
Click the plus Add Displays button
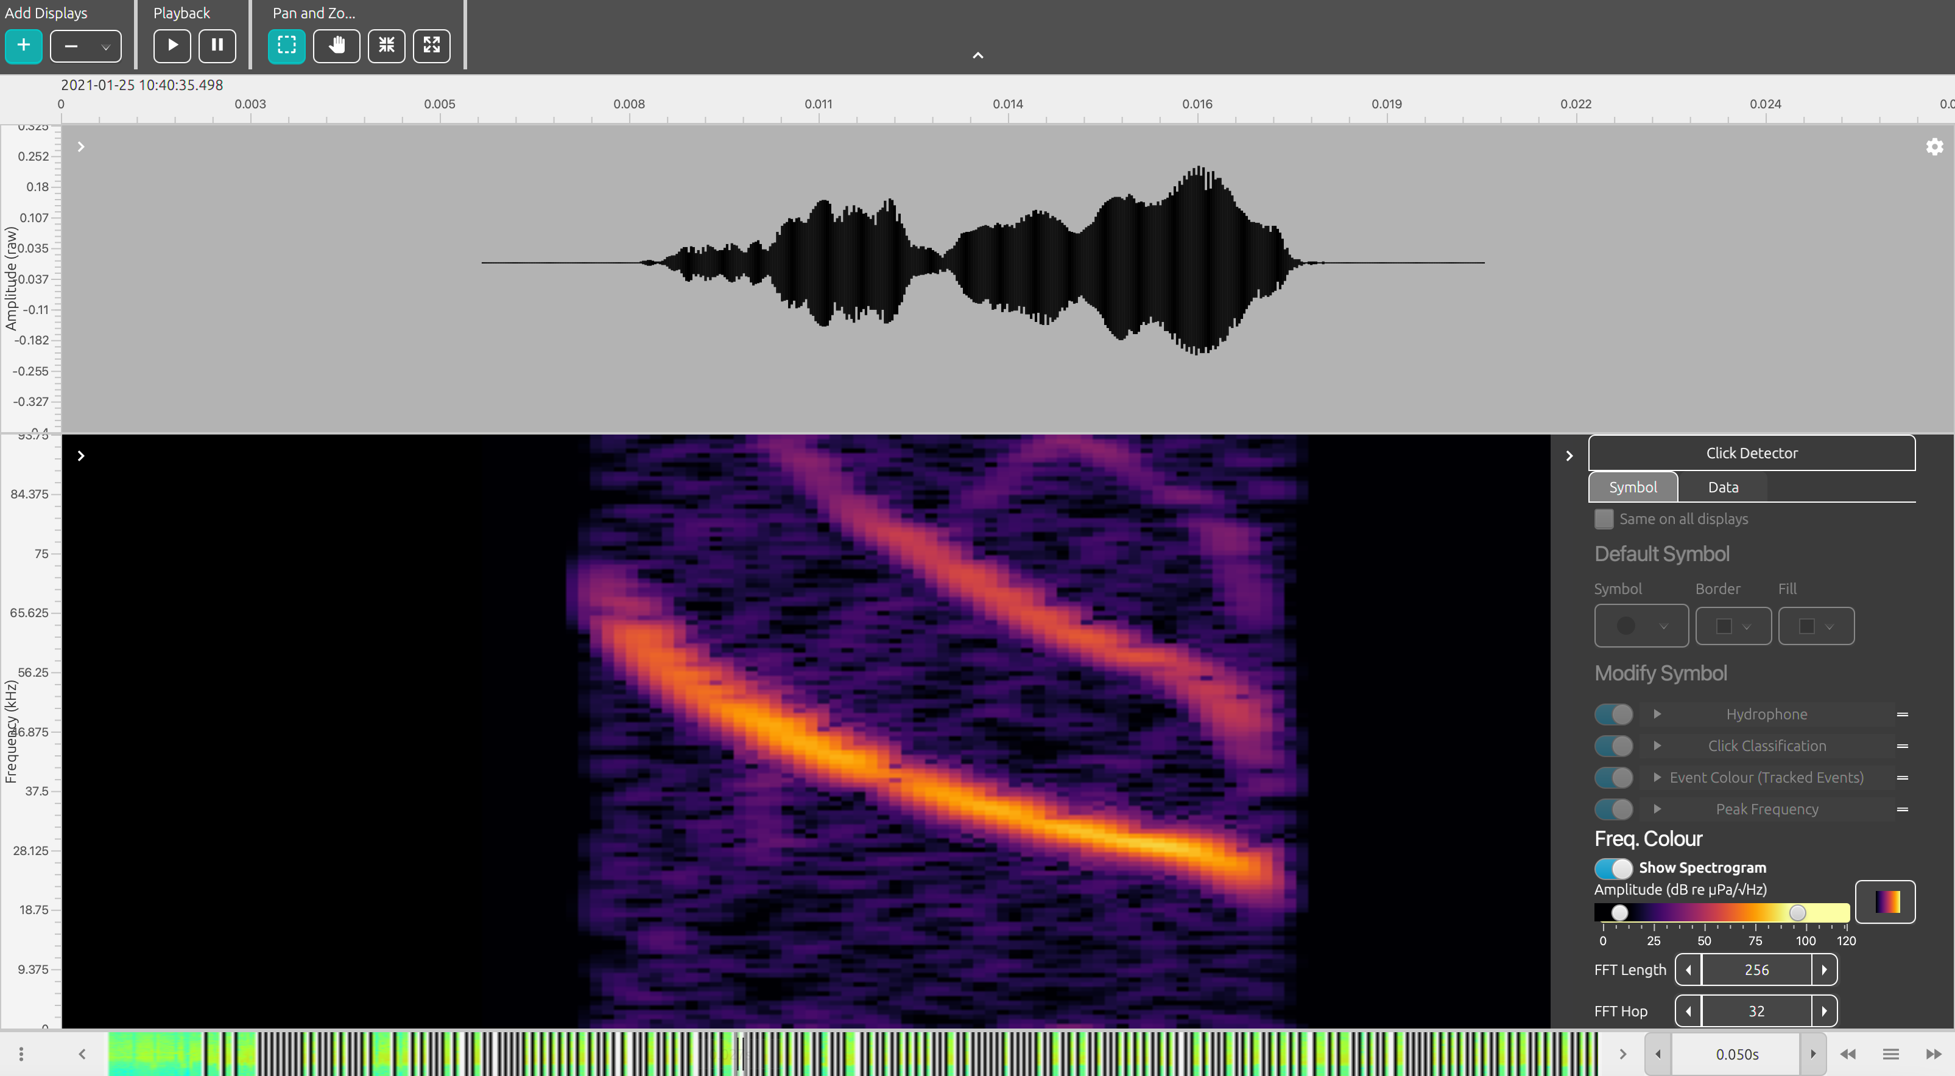[x=24, y=46]
